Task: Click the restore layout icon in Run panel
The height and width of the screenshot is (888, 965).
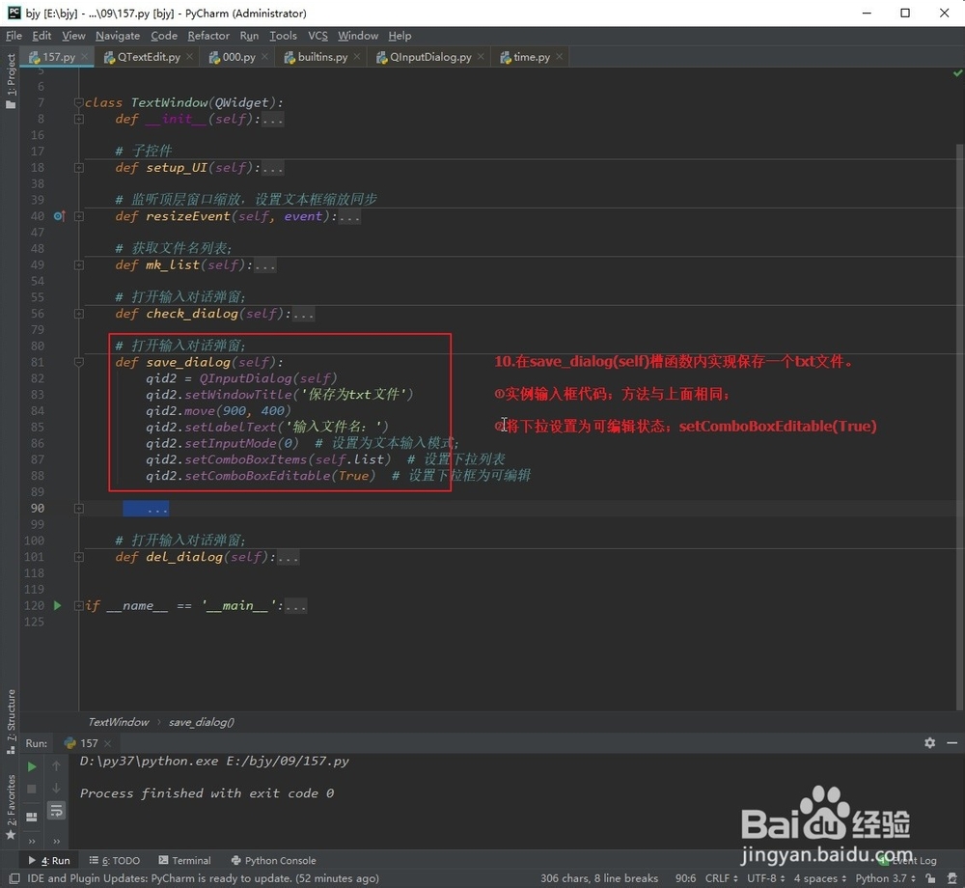Action: point(32,817)
